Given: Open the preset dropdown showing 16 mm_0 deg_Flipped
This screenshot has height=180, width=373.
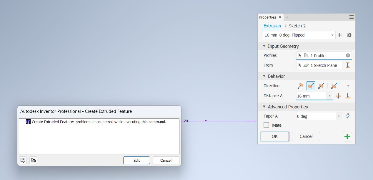Looking at the screenshot, I should [x=333, y=35].
